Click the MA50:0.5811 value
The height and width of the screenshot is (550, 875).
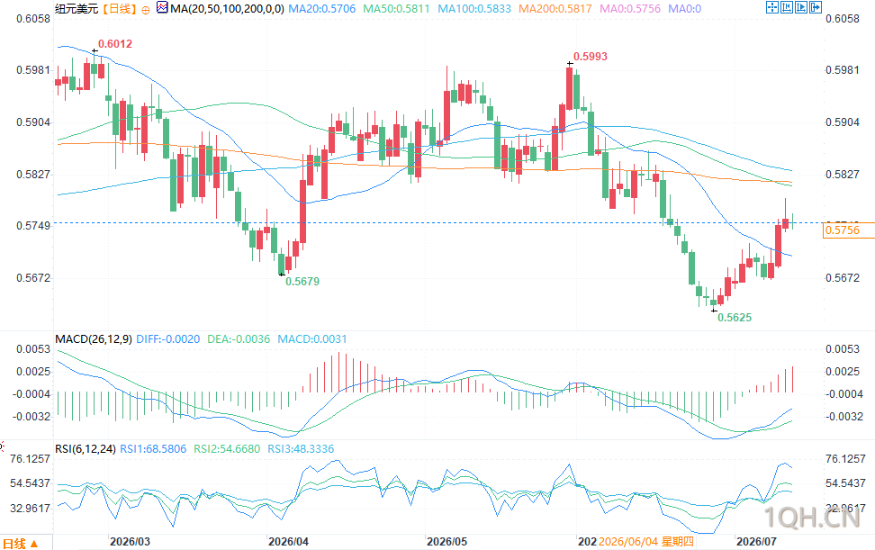click(x=397, y=9)
